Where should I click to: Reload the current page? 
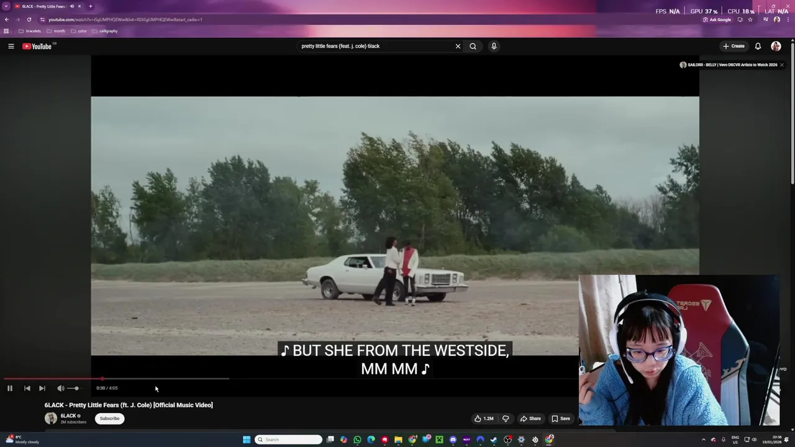(29, 19)
